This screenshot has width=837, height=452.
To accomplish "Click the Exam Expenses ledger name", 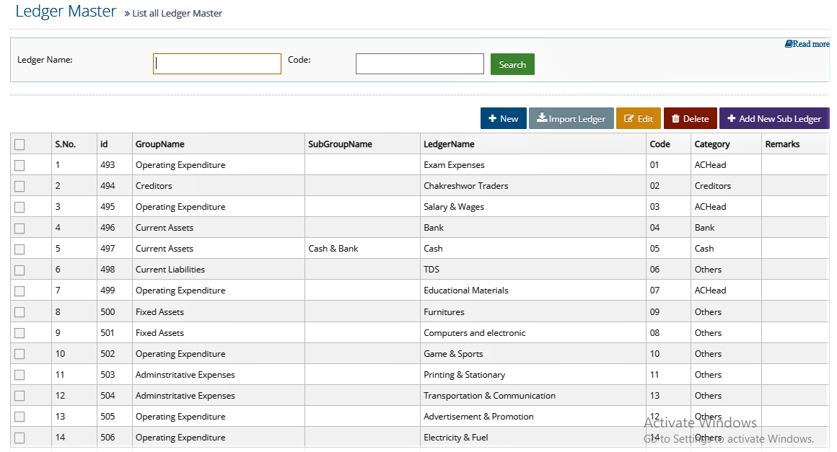I will [455, 164].
